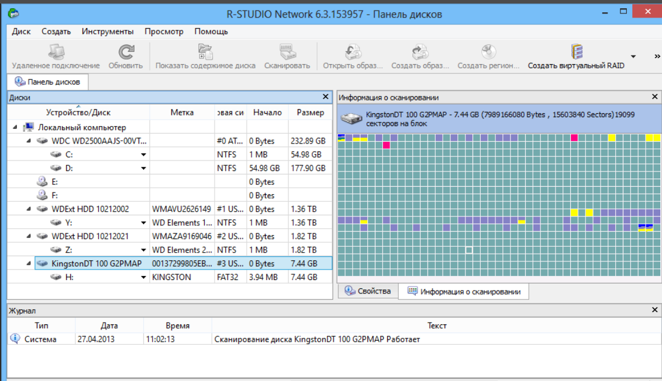Screen dimensions: 662x381
Task: Open dropdown arrow for Y: drive
Action: [143, 223]
